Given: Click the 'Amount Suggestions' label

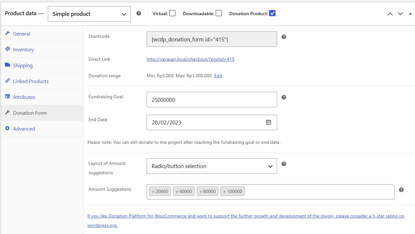Looking at the screenshot, I should pyautogui.click(x=110, y=189).
